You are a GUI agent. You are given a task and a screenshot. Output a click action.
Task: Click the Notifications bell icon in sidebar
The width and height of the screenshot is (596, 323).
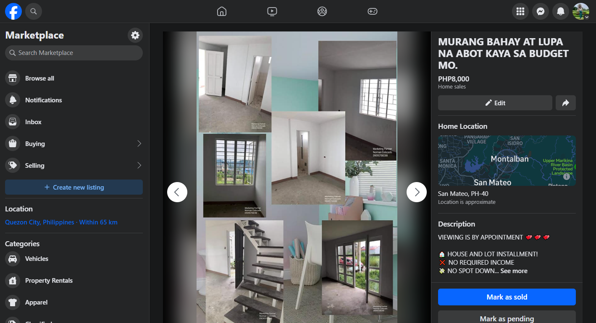tap(13, 100)
